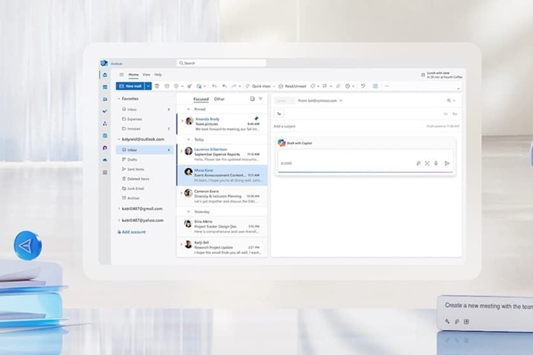This screenshot has width=533, height=355.
Task: Click the Add account link
Action: [131, 232]
